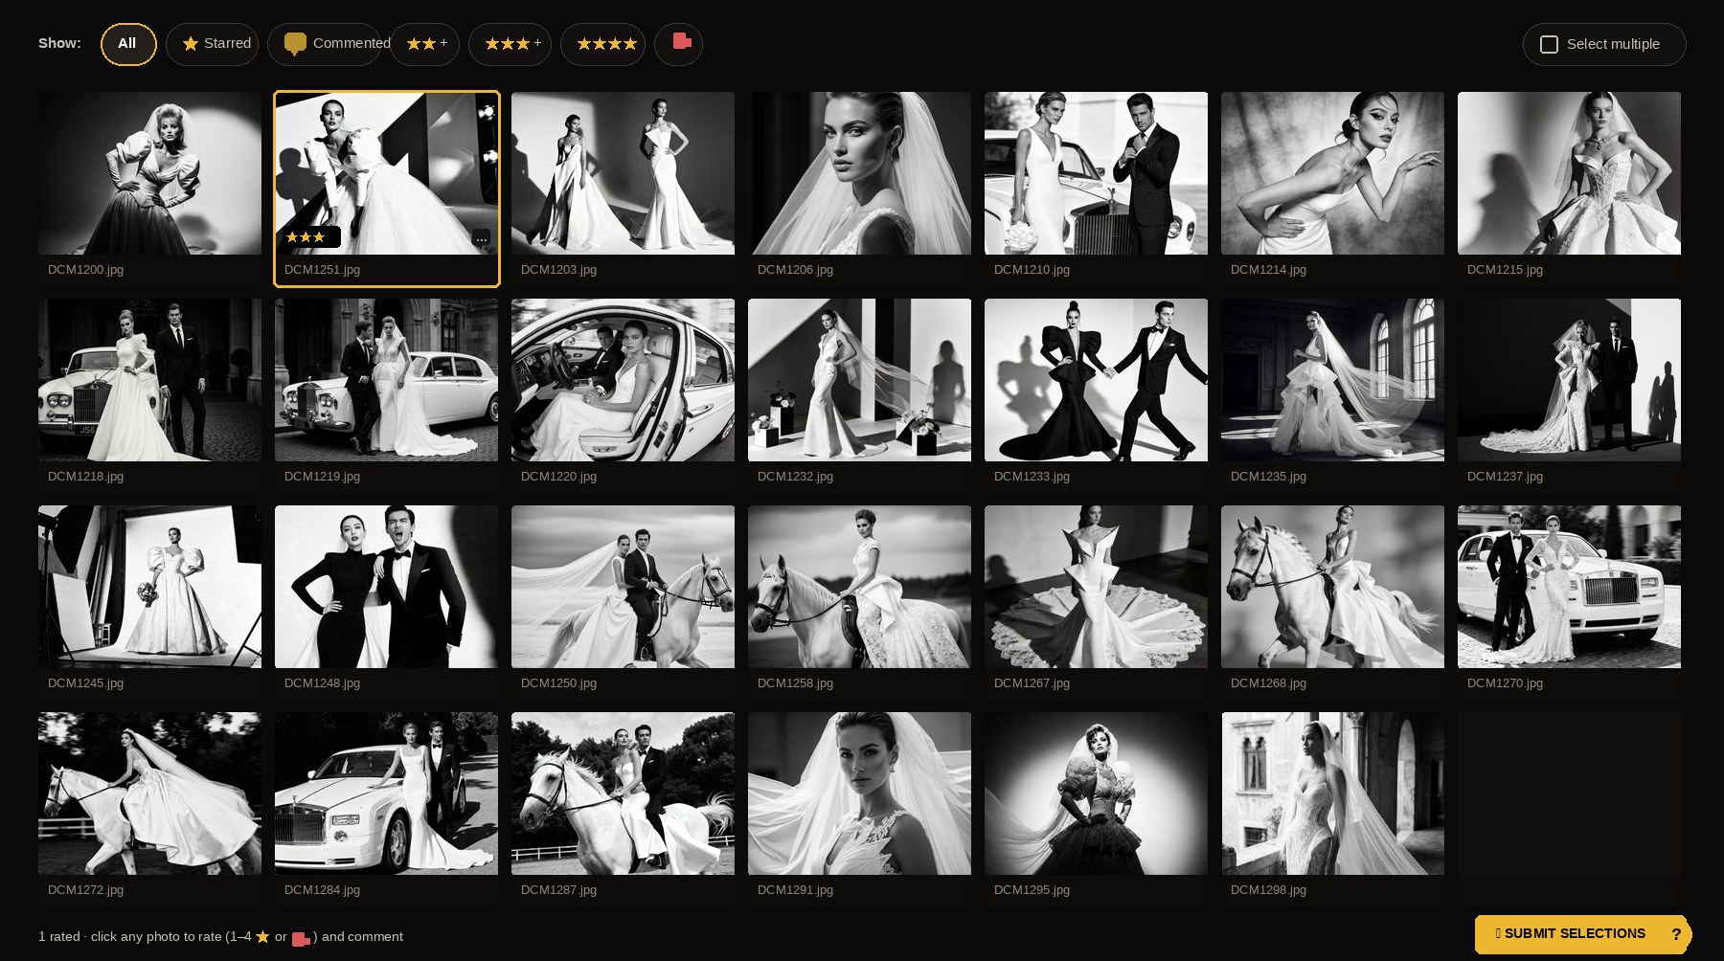The height and width of the screenshot is (961, 1724).
Task: Select the DCM1233.jpg black gown photo
Action: (x=1096, y=380)
